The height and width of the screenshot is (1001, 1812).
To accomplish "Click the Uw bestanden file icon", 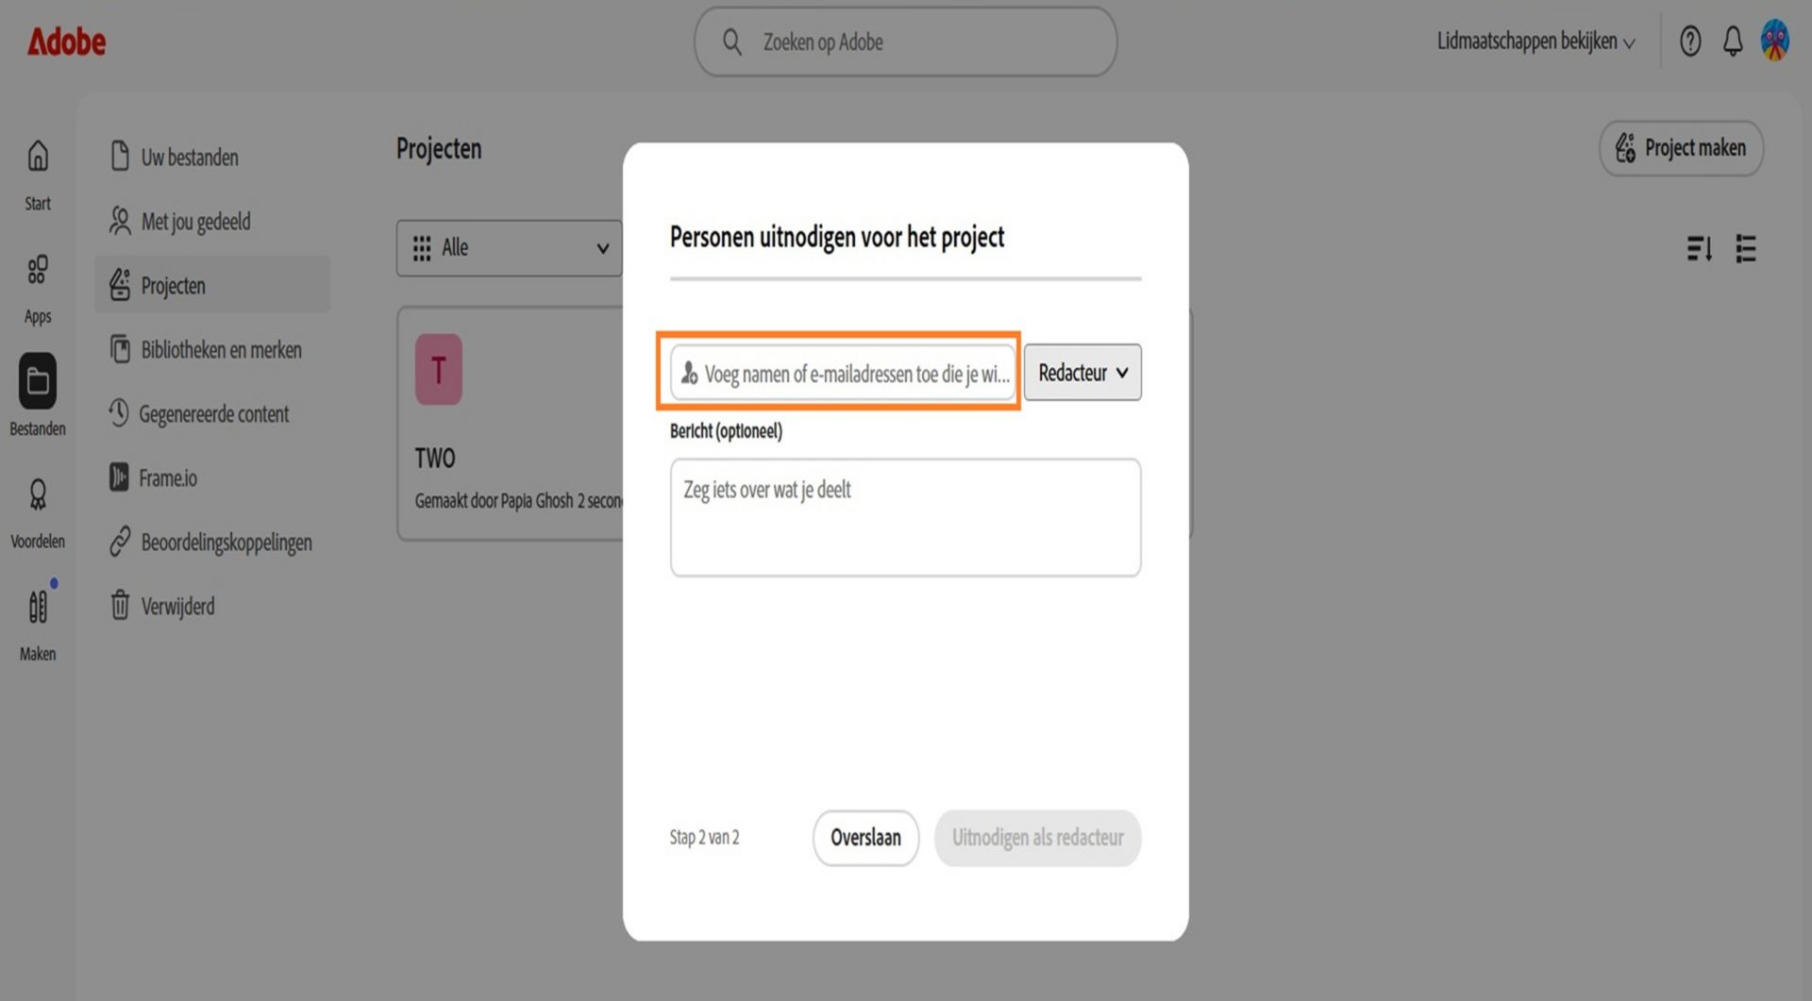I will [120, 156].
